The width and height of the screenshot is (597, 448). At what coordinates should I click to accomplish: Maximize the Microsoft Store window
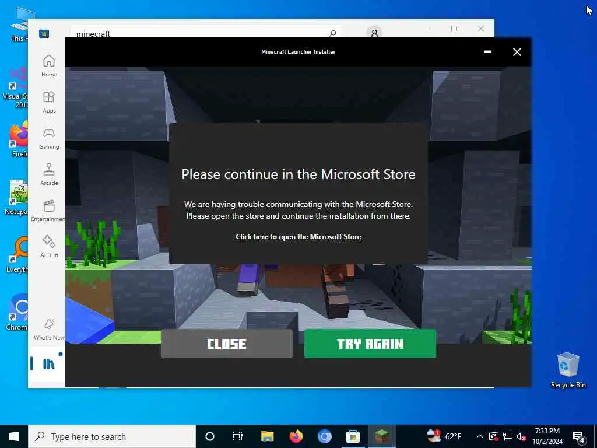pos(454,29)
